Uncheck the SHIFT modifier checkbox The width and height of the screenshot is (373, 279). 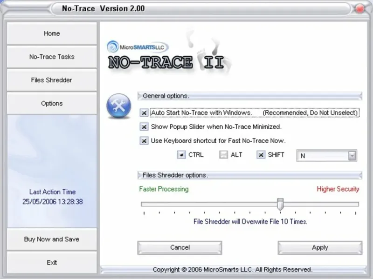tap(261, 155)
